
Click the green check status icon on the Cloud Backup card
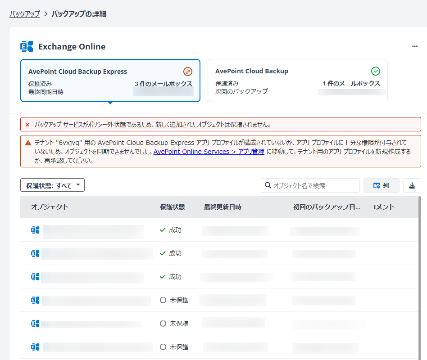tap(376, 71)
